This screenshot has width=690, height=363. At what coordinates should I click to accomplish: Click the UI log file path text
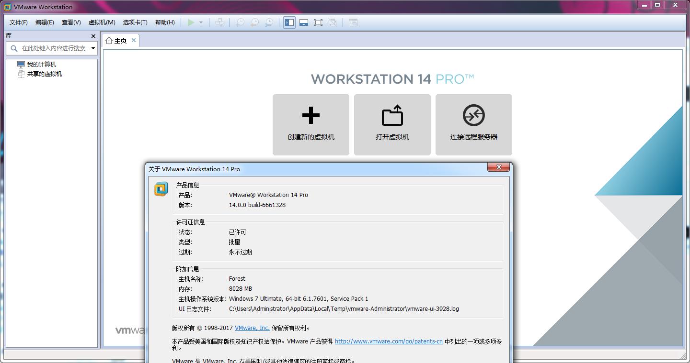(344, 309)
